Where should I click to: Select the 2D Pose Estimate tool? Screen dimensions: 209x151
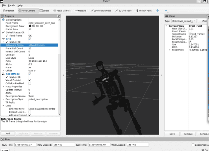(x=101, y=11)
